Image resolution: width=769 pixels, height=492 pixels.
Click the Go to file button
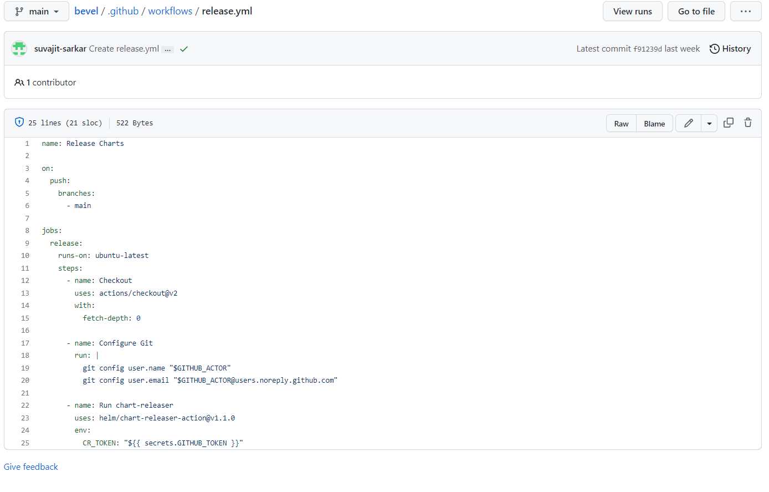(696, 11)
